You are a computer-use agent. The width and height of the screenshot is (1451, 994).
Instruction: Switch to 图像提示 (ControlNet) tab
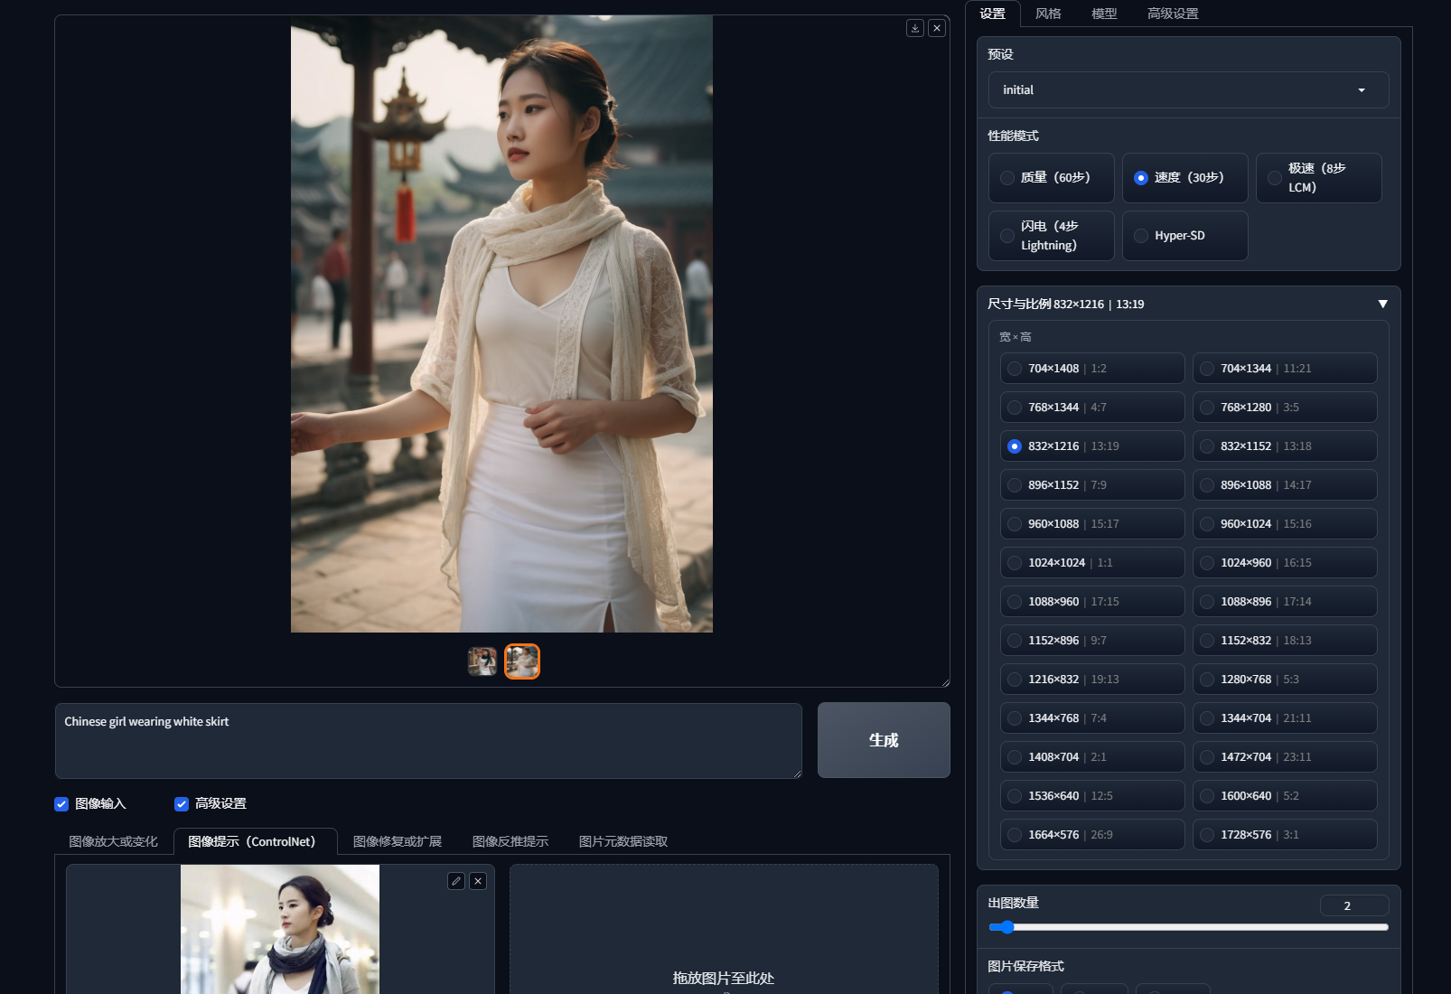[256, 841]
